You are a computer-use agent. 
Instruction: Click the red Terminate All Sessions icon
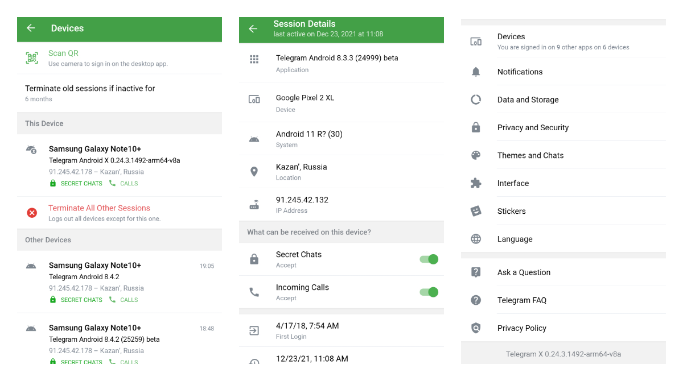point(32,213)
